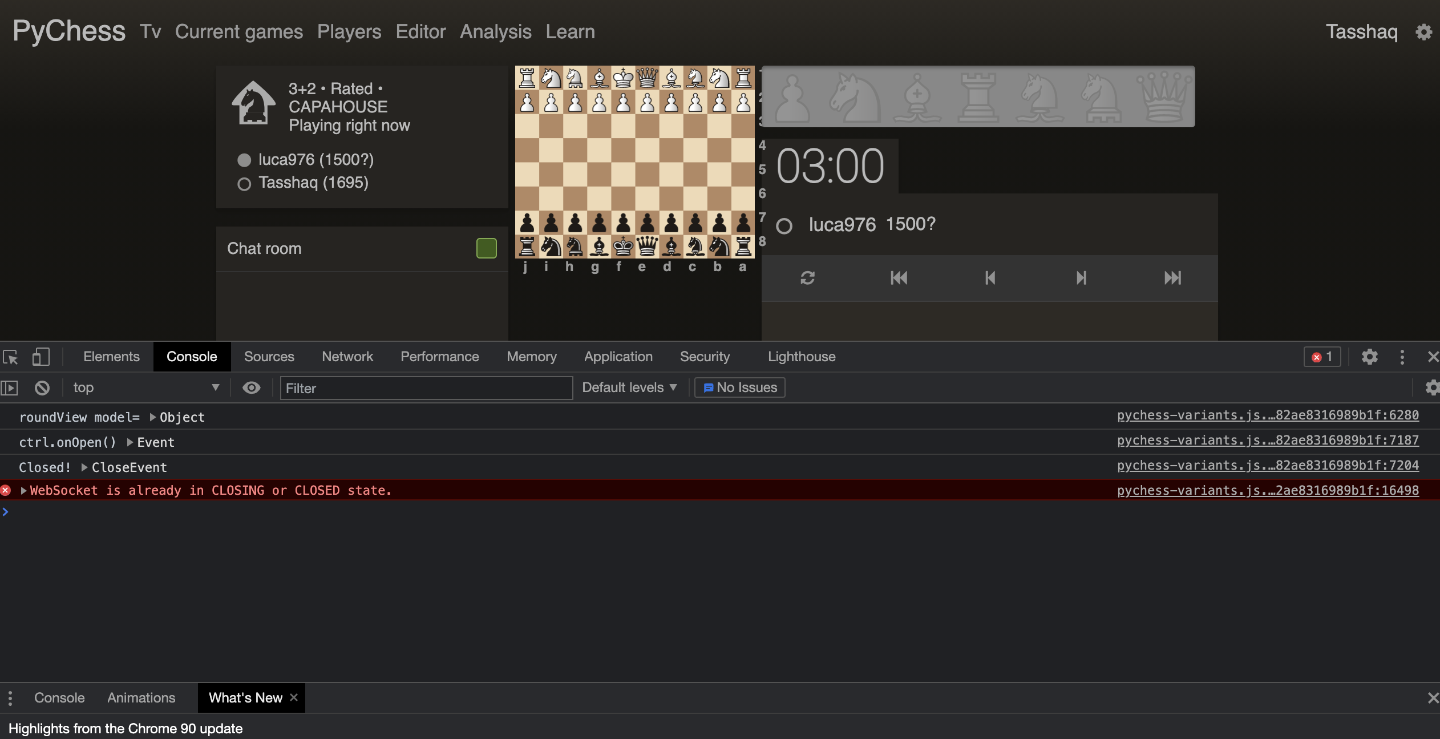Create a live expression with the eye icon
Image resolution: width=1440 pixels, height=739 pixels.
tap(251, 387)
